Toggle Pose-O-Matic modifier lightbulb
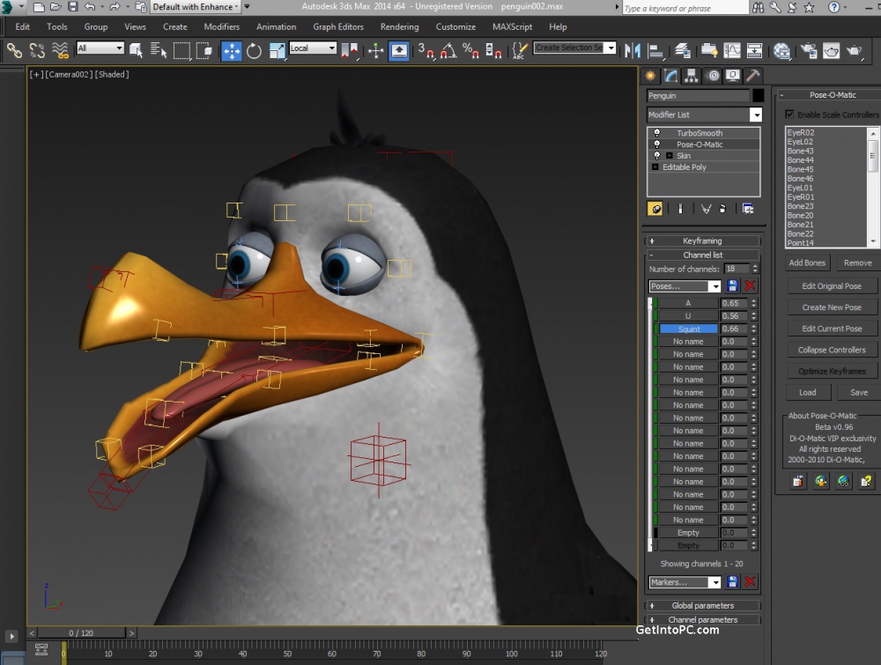 click(x=657, y=144)
